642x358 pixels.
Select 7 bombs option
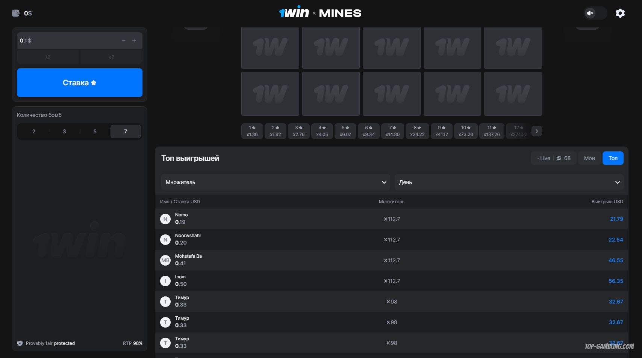pos(126,131)
